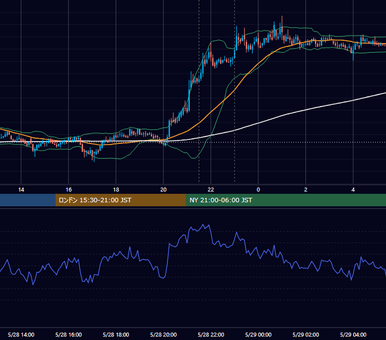Click the blue session bar before ロンドン

click(x=28, y=200)
